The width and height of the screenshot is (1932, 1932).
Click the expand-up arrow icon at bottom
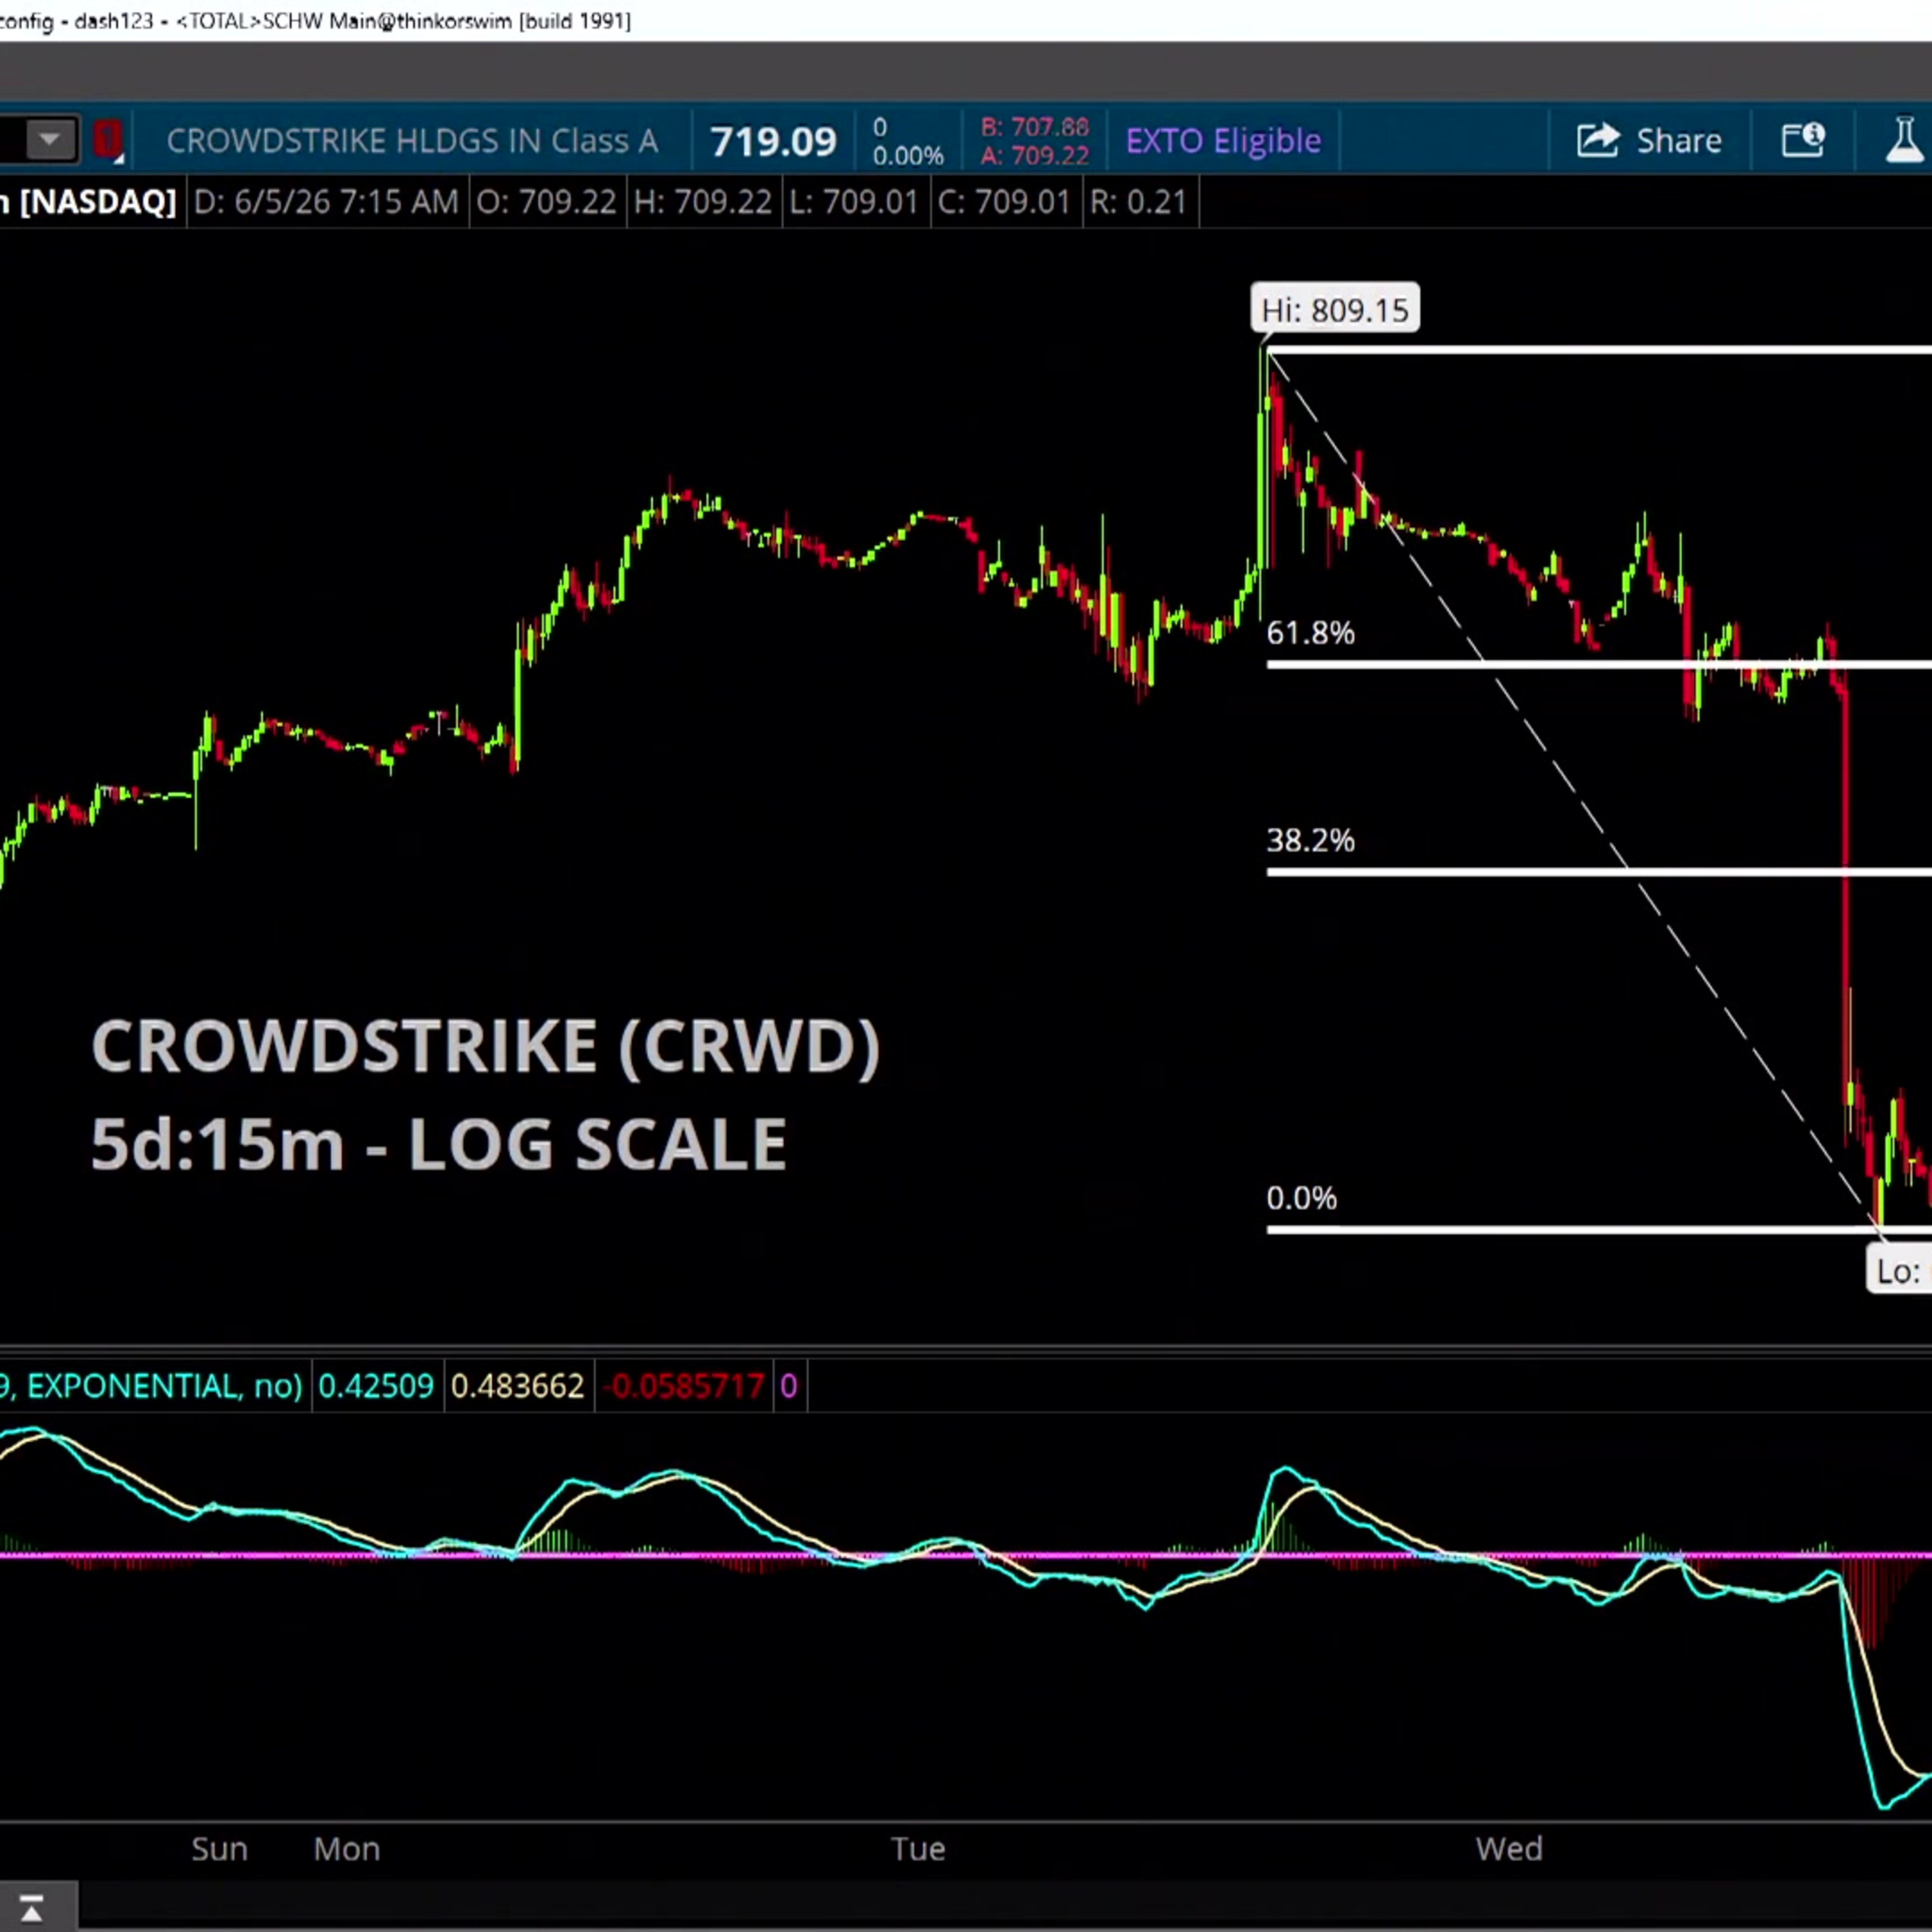pyautogui.click(x=31, y=1907)
